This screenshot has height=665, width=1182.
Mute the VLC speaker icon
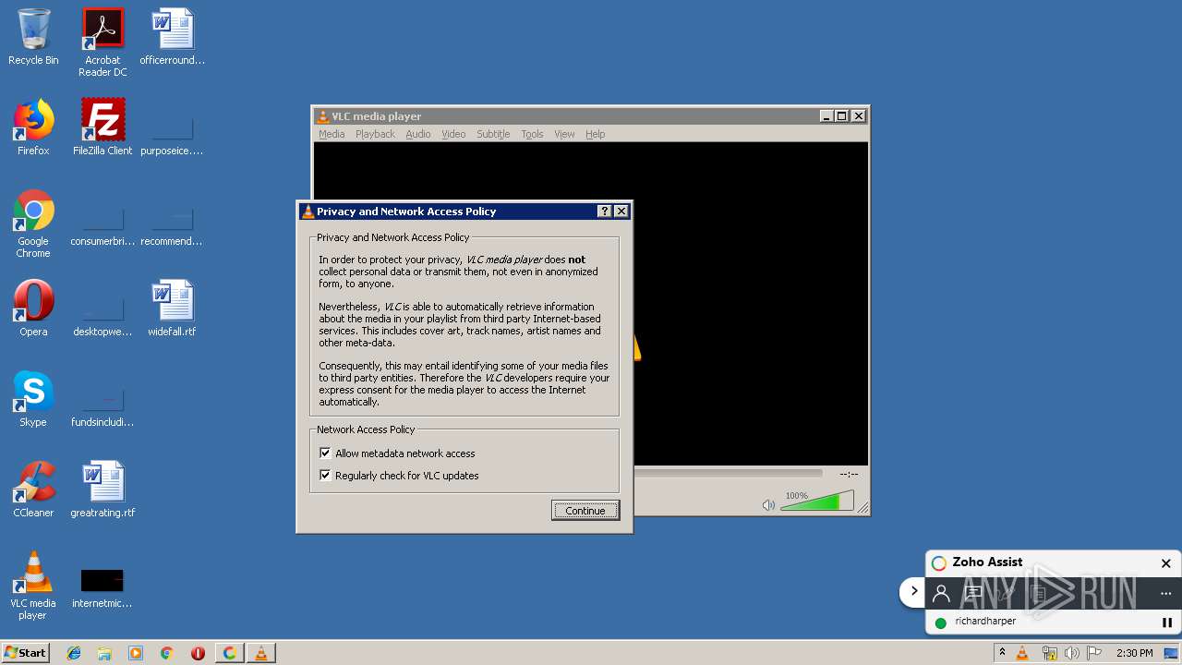pyautogui.click(x=768, y=505)
